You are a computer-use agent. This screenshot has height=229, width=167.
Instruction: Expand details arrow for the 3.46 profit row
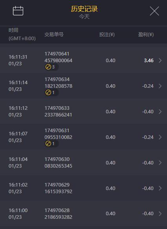(160, 60)
